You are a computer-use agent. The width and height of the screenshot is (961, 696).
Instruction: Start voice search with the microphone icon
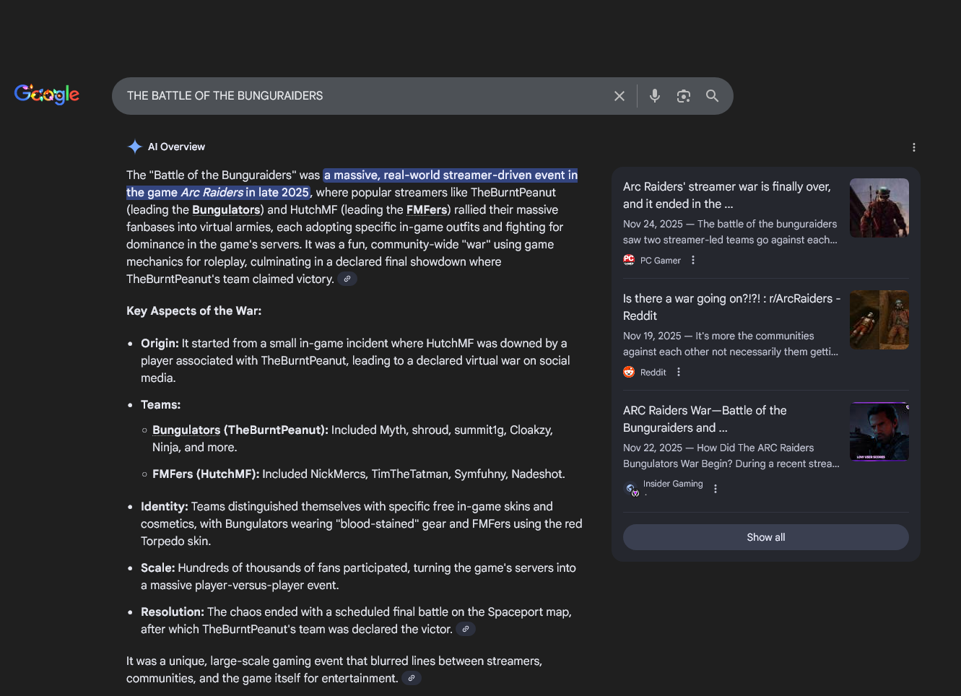655,96
